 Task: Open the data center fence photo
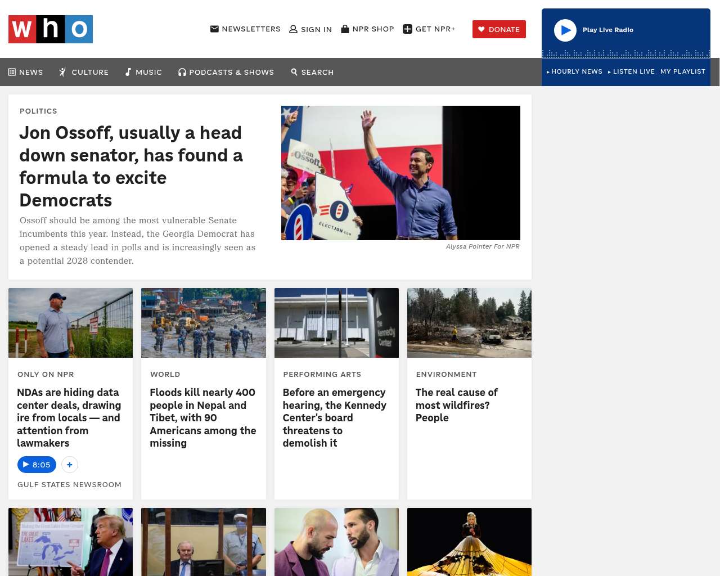coord(70,323)
